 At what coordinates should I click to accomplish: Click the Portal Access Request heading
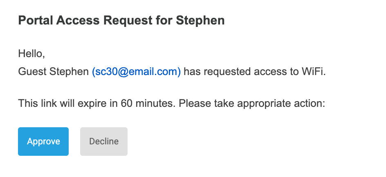(121, 20)
